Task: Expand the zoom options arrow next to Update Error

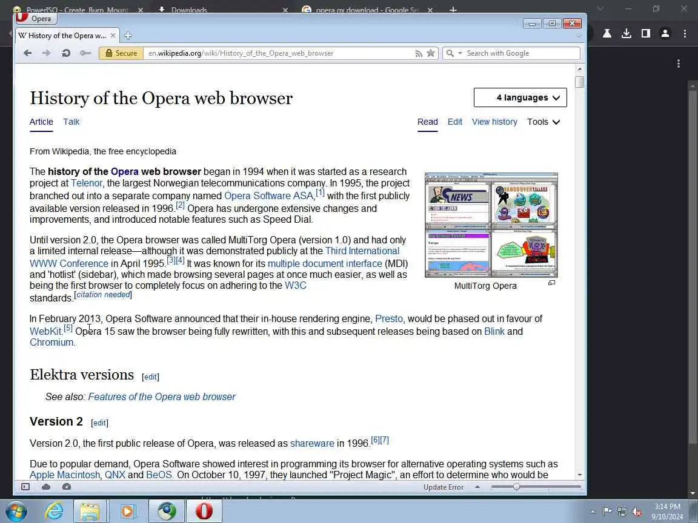Action: coord(477,487)
